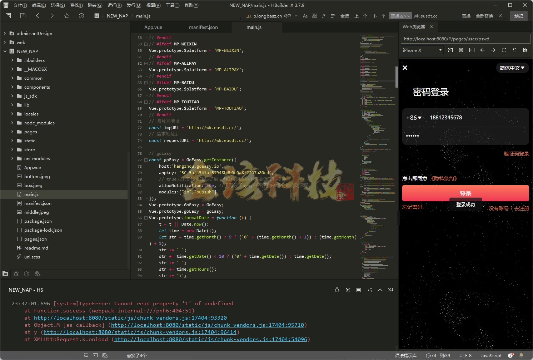Click the debug bug icon in console

pos(337,290)
